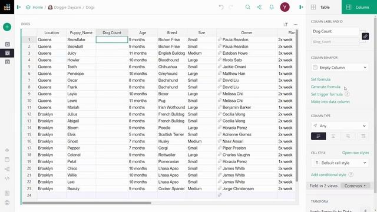Open Access Rules eye icon in sidebar
The image size is (377, 212).
7,150
